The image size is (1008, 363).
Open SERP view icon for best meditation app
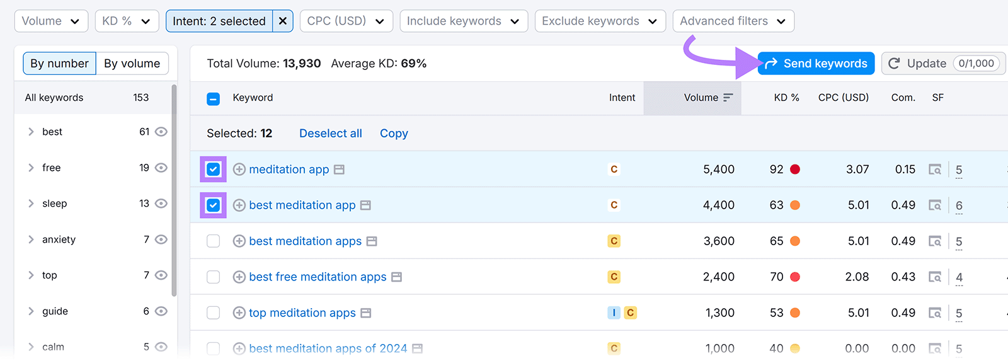[x=365, y=205]
